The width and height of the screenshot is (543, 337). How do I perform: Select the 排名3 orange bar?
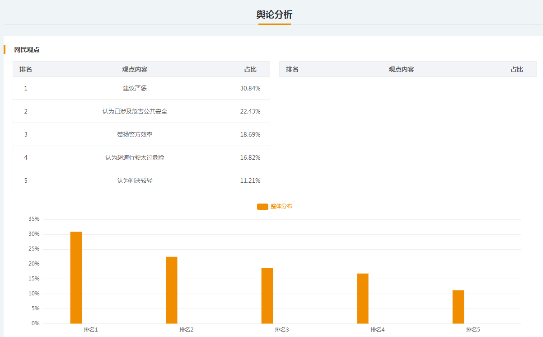267,296
